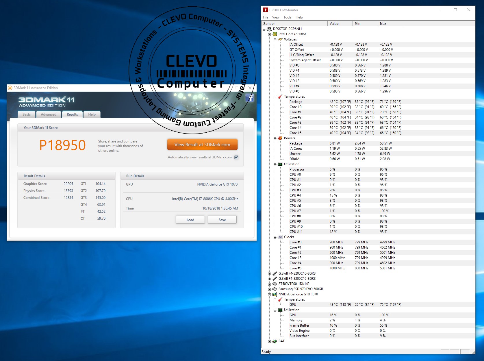Click the ST500VT000-1DK142 drive icon

click(275, 284)
